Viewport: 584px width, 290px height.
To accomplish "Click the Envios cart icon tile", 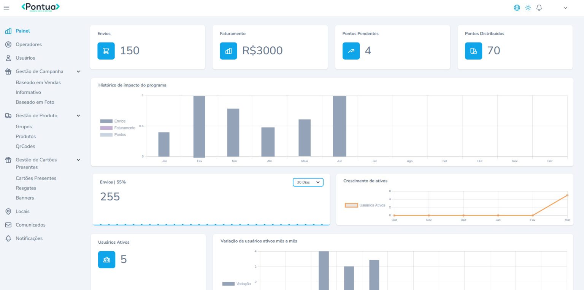I will pos(106,51).
